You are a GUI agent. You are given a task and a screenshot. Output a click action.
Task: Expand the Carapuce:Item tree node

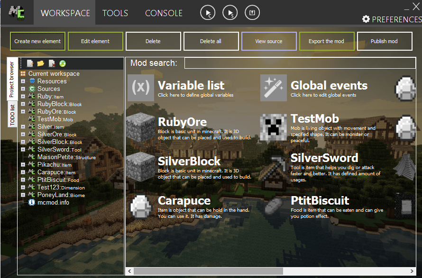click(23, 172)
